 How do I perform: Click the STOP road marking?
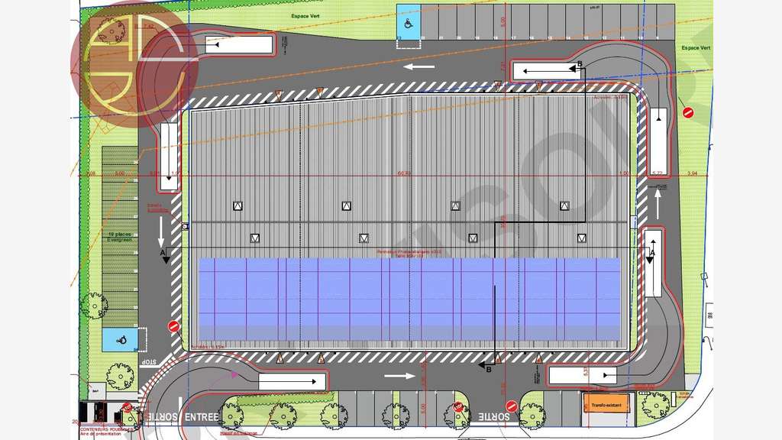[x=150, y=363]
